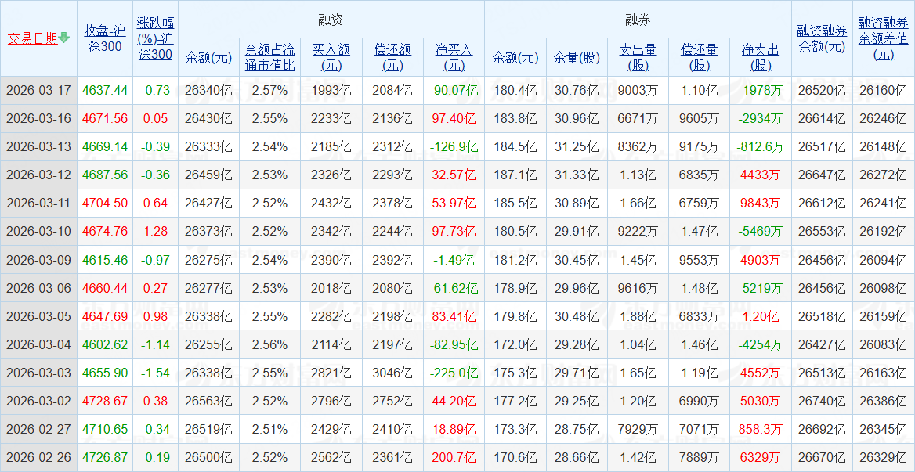This screenshot has height=472, width=915.
Task: Click net buy value -225.0亿
Action: pos(454,373)
